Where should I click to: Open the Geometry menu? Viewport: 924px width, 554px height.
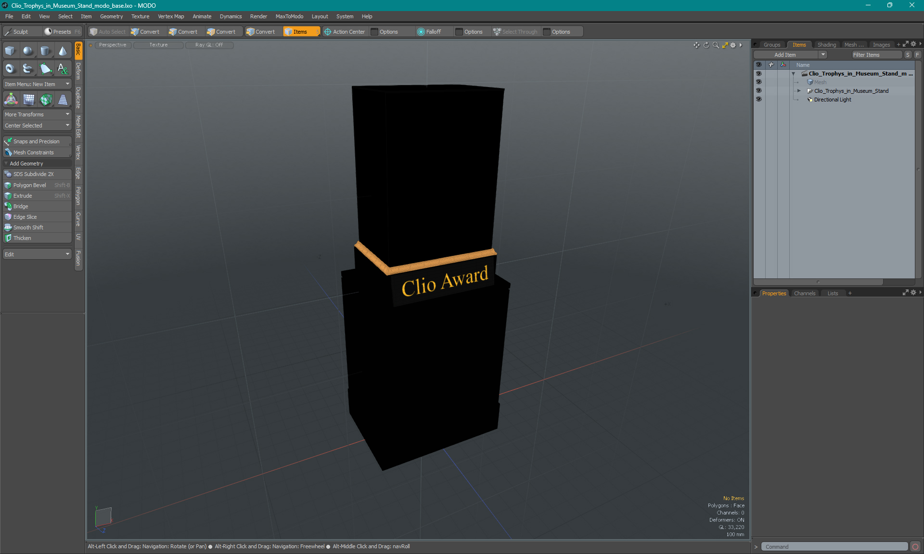point(111,16)
